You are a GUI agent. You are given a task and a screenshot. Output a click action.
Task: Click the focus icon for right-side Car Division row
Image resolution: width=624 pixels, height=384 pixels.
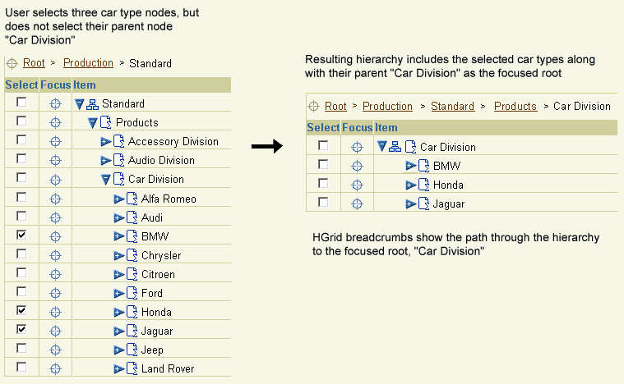357,148
